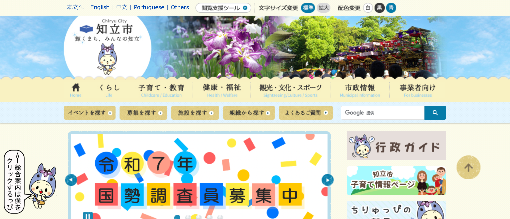Expand the 施設を探す menu
This screenshot has height=219, width=510.
[x=195, y=113]
